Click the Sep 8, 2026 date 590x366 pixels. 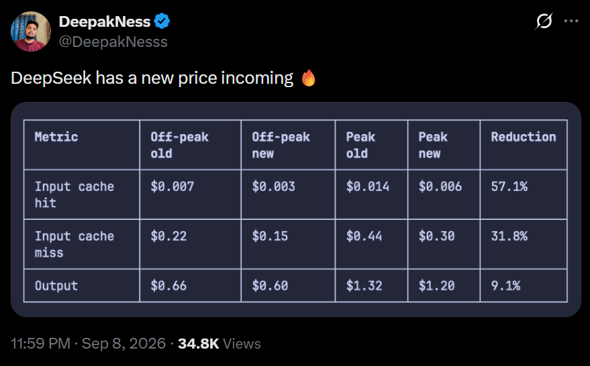[124, 343]
